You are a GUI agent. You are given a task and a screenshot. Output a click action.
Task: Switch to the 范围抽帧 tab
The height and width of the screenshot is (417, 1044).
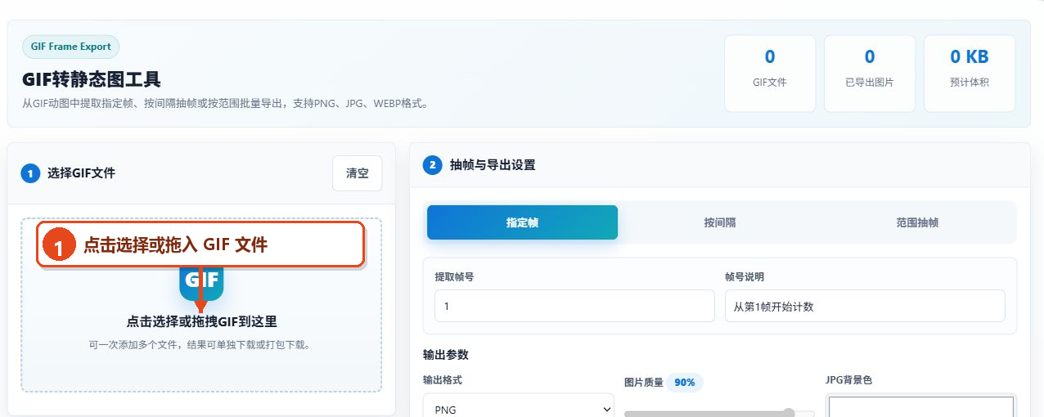coord(917,222)
